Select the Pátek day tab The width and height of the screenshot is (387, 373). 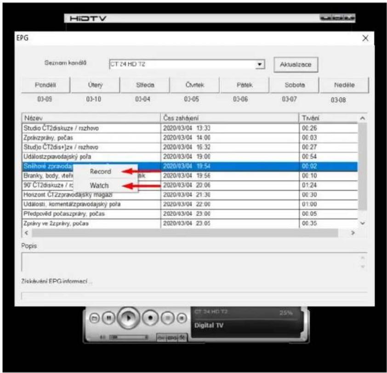tap(245, 85)
